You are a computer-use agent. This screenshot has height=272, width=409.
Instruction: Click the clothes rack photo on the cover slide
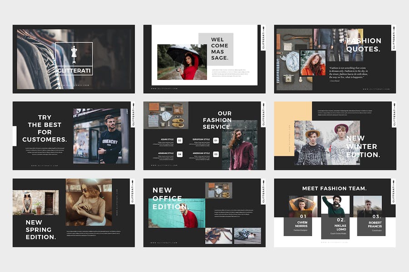(x=45, y=59)
